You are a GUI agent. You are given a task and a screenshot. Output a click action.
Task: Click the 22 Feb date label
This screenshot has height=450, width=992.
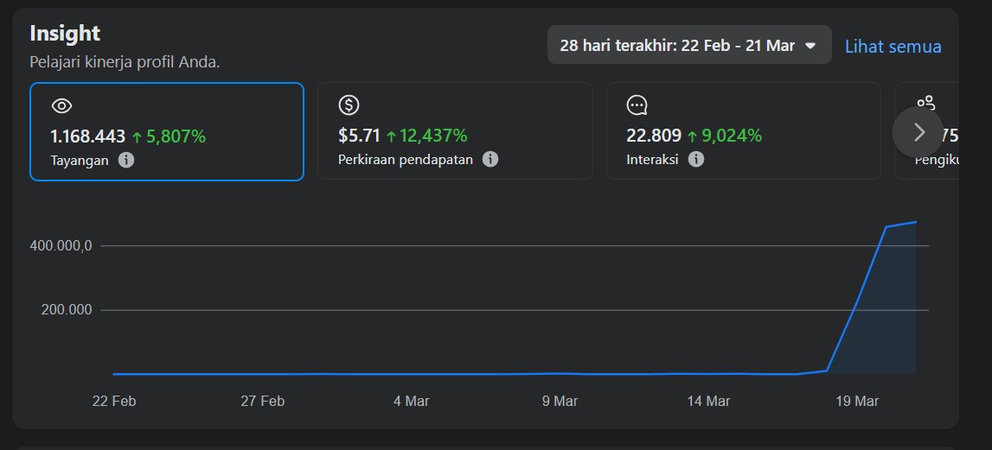coord(114,402)
